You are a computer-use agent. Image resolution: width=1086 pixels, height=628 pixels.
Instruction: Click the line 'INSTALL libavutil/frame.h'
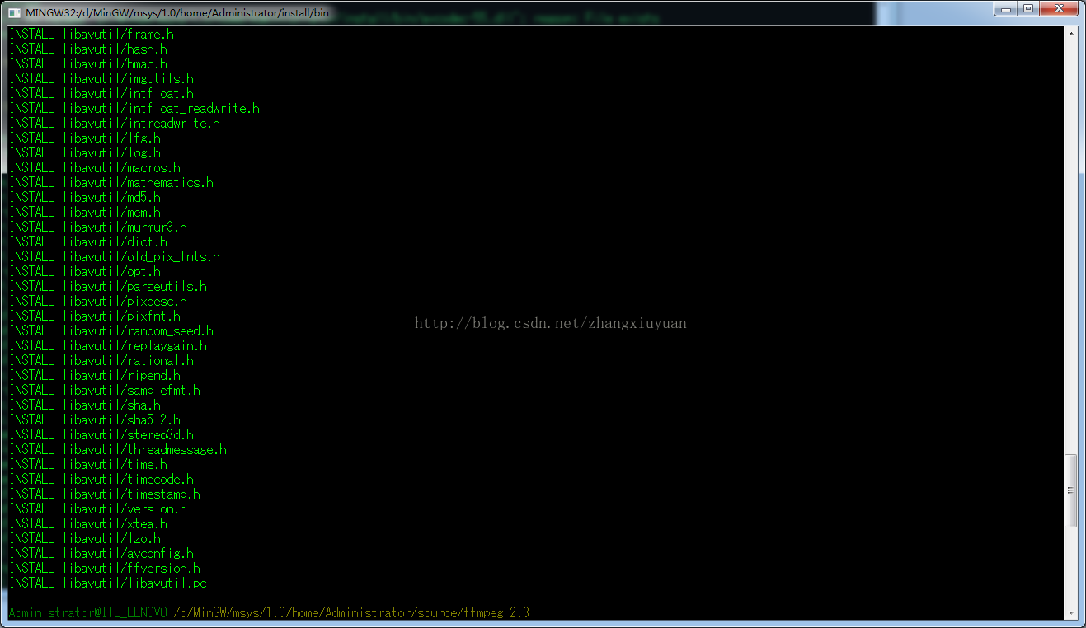(x=92, y=35)
